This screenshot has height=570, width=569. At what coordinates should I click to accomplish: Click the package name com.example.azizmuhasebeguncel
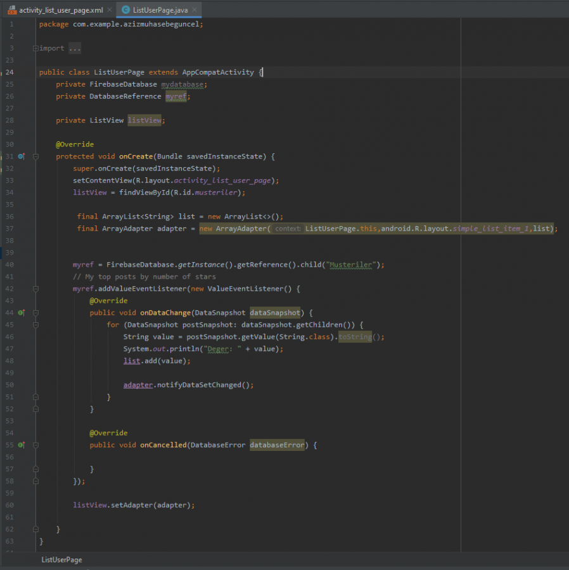[x=136, y=24]
